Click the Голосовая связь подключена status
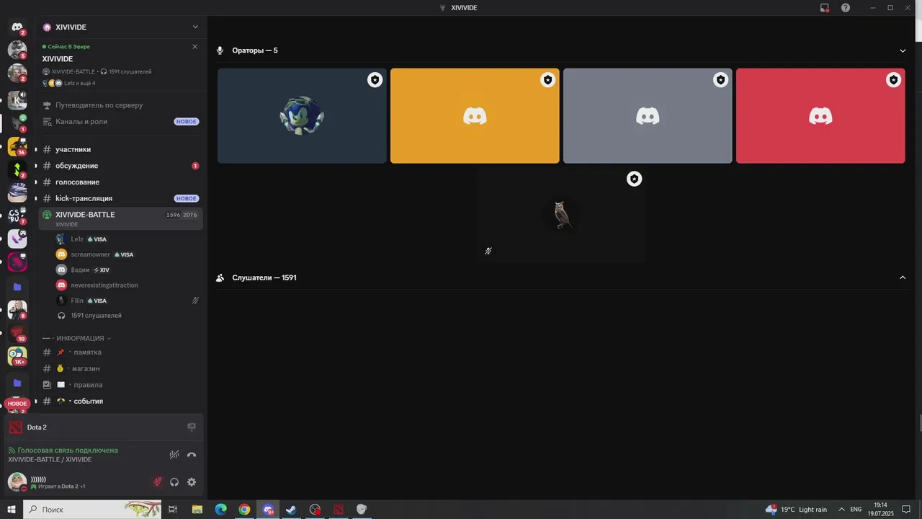The height and width of the screenshot is (519, 922). pos(68,451)
